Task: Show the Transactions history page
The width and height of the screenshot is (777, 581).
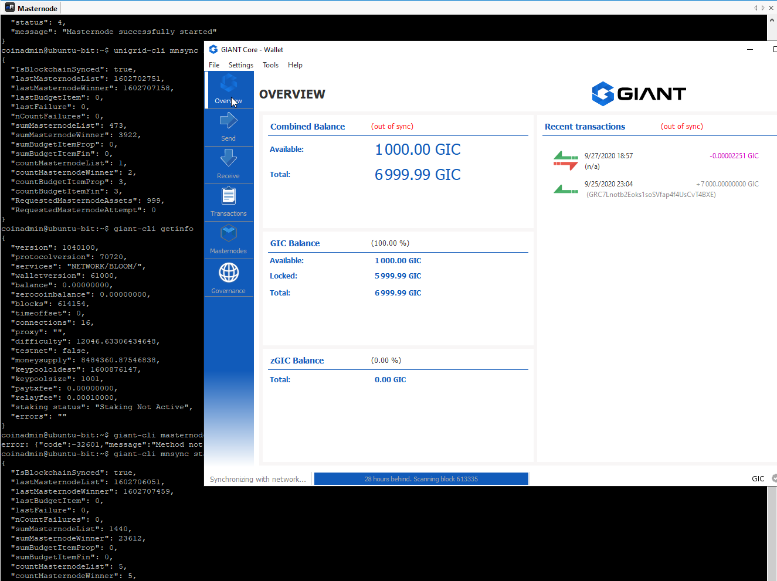Action: 229,202
